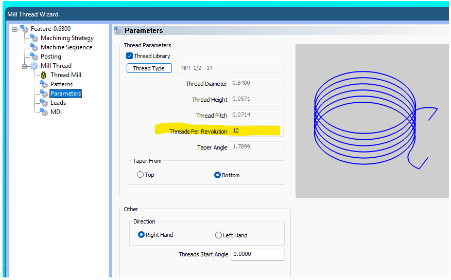Click the Patterns gear icon
This screenshot has width=451, height=280.
pos(44,84)
